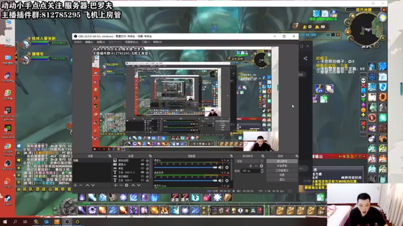Screen dimensions: 403x226
Task: Open OBS Studio desktop shortcut
Action: point(8,165)
